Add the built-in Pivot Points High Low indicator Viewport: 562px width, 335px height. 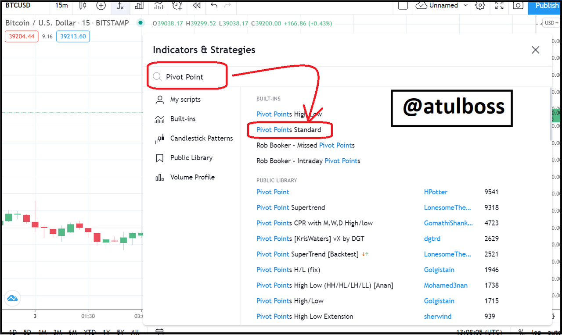pos(289,114)
